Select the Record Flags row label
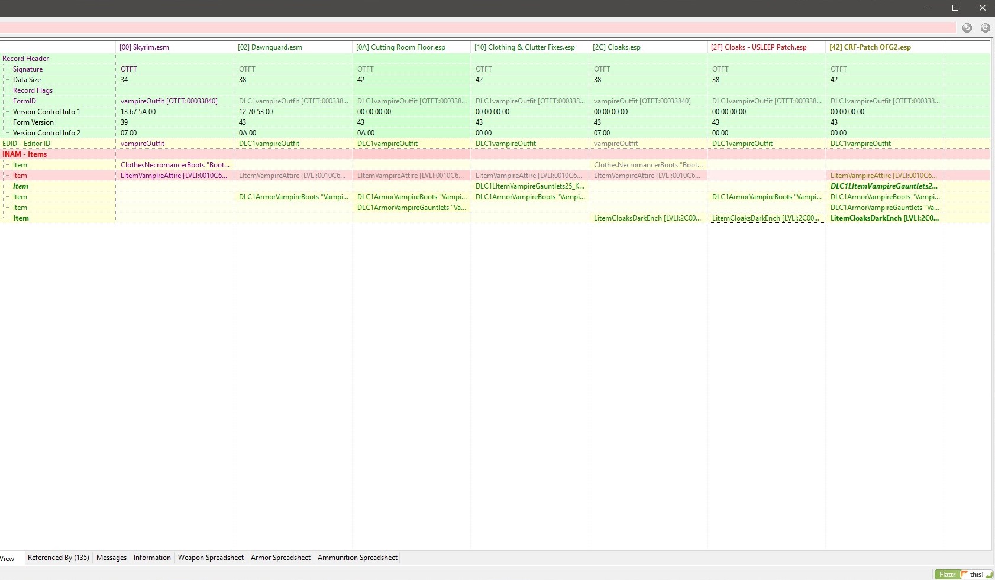995x580 pixels. [x=33, y=90]
